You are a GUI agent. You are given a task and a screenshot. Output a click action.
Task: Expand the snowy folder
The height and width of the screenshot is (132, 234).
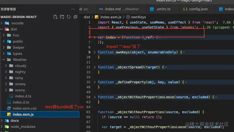click(x=6, y=84)
